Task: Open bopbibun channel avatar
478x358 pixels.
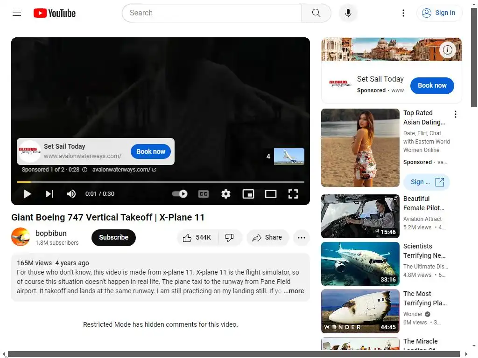Action: 21,237
